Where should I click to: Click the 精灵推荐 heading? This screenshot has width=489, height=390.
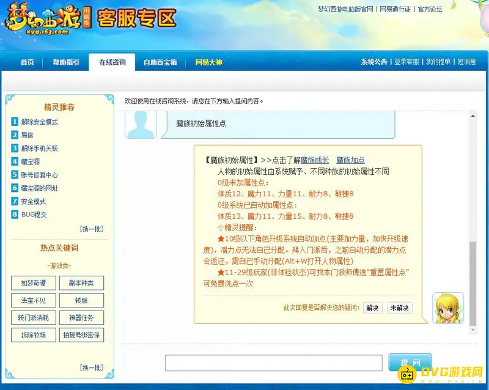pos(59,107)
